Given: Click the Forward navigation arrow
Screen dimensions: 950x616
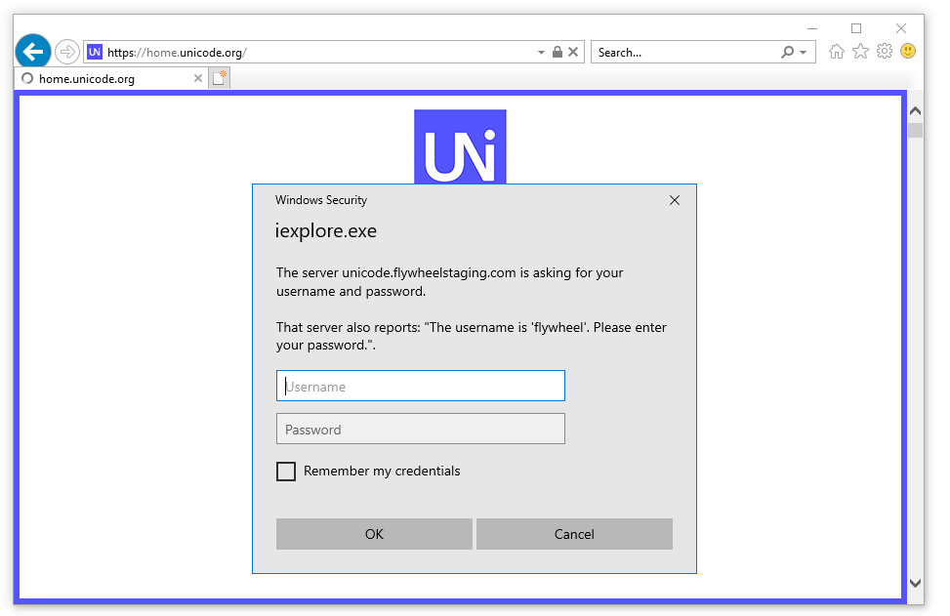Looking at the screenshot, I should point(67,52).
